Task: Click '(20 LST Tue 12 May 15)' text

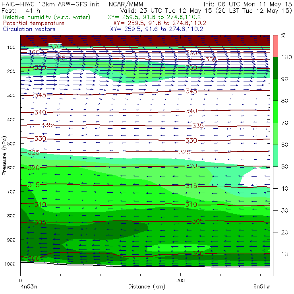Action: click(254, 11)
